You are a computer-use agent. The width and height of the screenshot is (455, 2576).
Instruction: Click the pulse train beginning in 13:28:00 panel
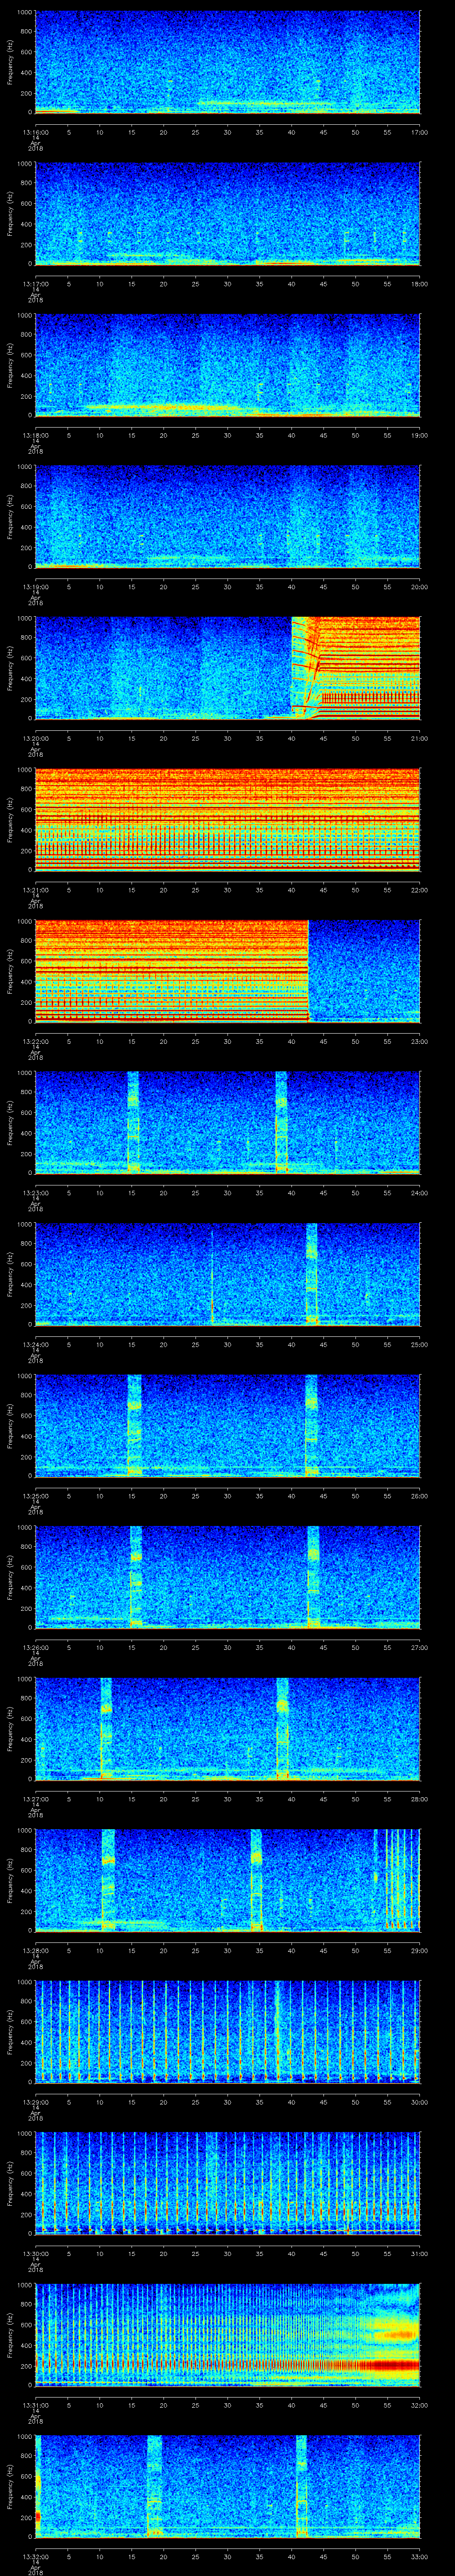[x=376, y=1880]
